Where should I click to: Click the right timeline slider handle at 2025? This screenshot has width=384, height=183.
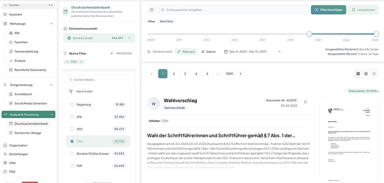[376, 34]
